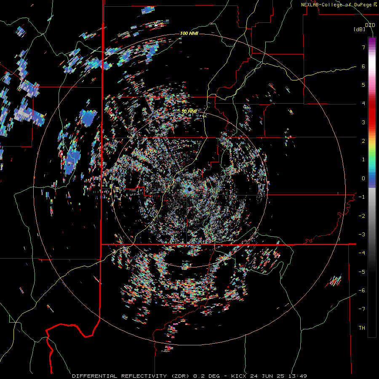Click the KICX station identifier in the caption

point(239,376)
